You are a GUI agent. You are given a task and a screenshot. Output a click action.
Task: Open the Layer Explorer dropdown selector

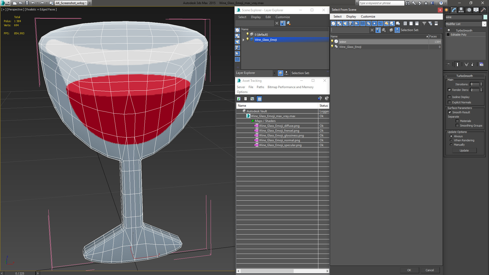click(274, 73)
